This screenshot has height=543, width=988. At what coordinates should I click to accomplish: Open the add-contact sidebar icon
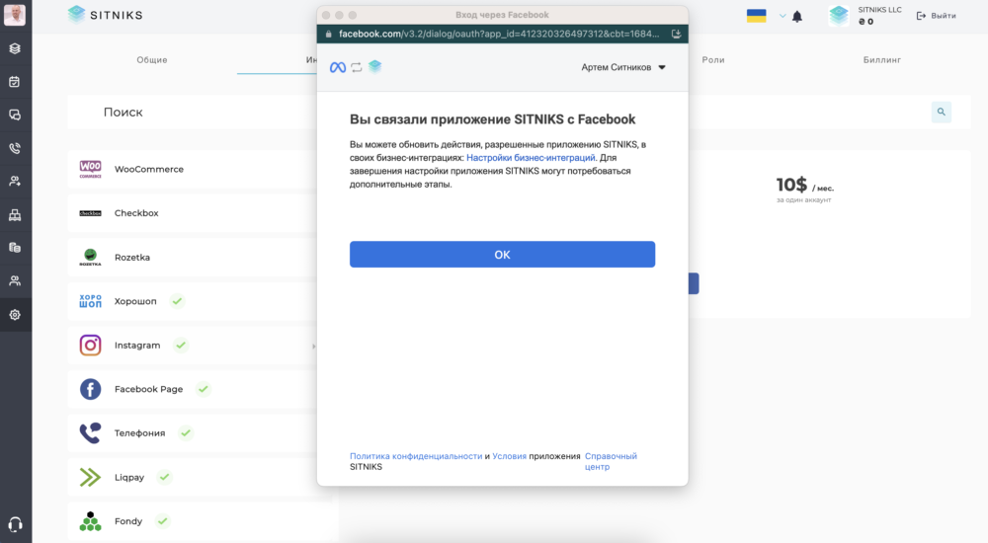pyautogui.click(x=15, y=182)
